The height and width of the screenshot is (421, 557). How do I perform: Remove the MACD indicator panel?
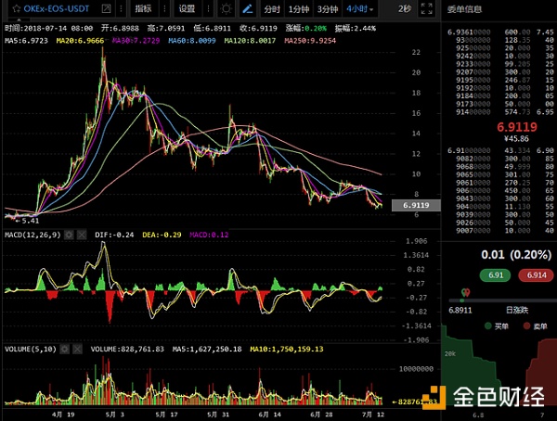[x=82, y=235]
